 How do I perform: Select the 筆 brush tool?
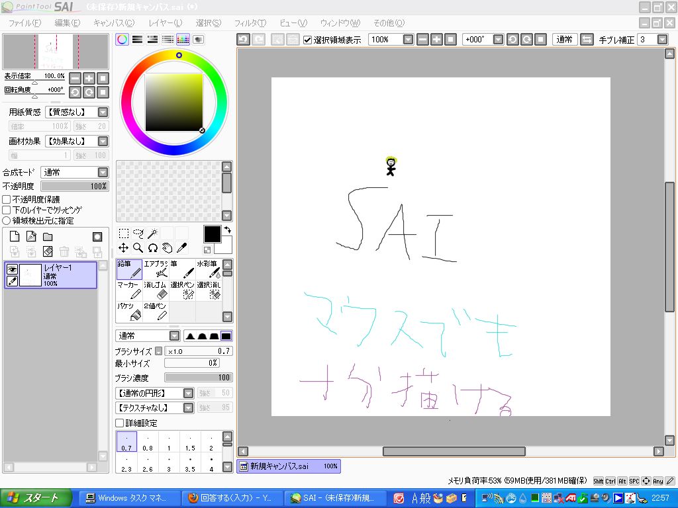tap(182, 269)
